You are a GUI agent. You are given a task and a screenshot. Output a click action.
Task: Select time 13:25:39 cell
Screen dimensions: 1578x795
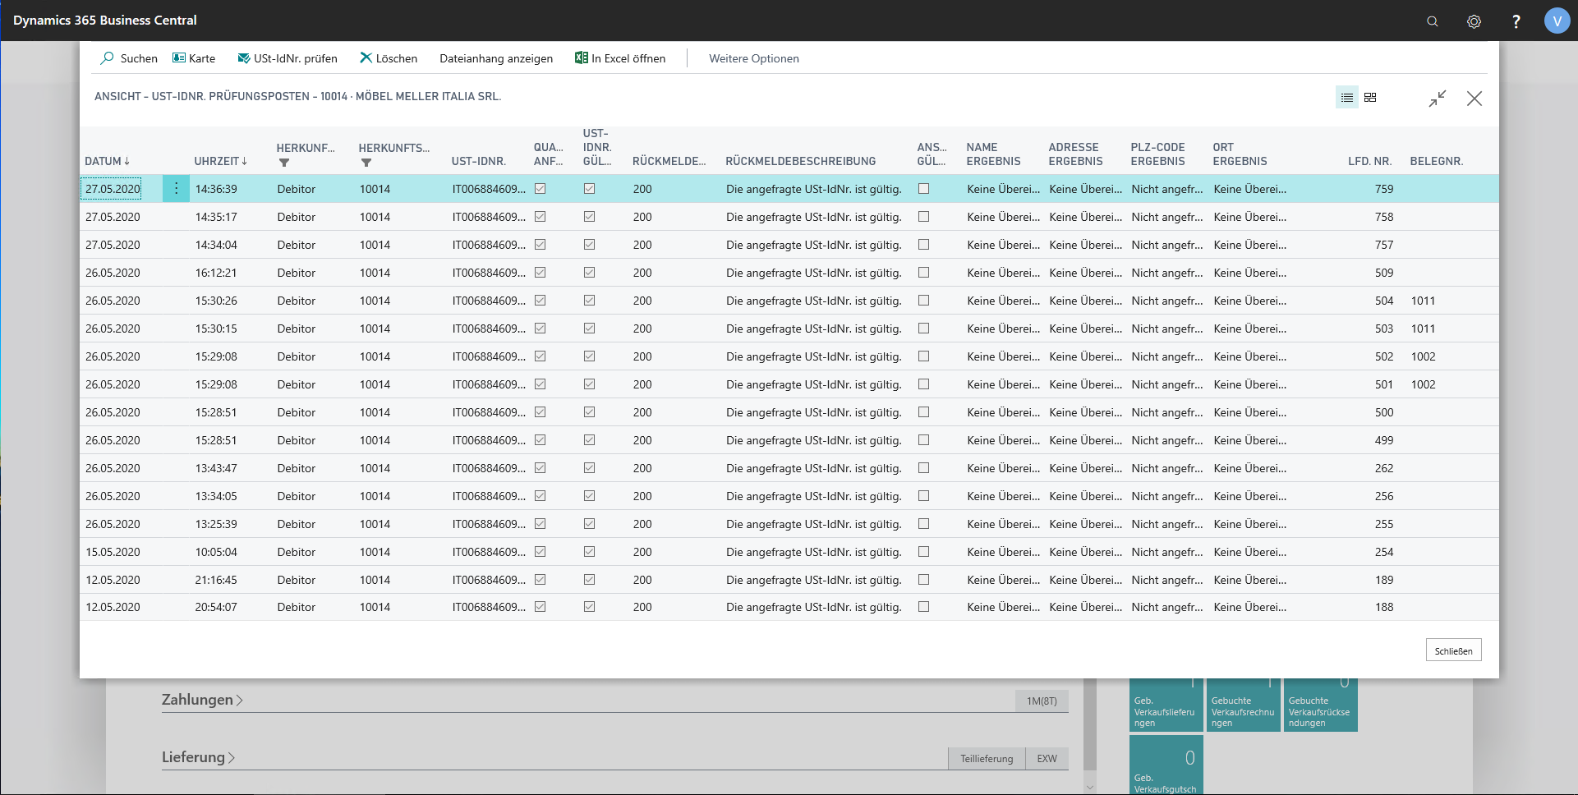pos(216,524)
